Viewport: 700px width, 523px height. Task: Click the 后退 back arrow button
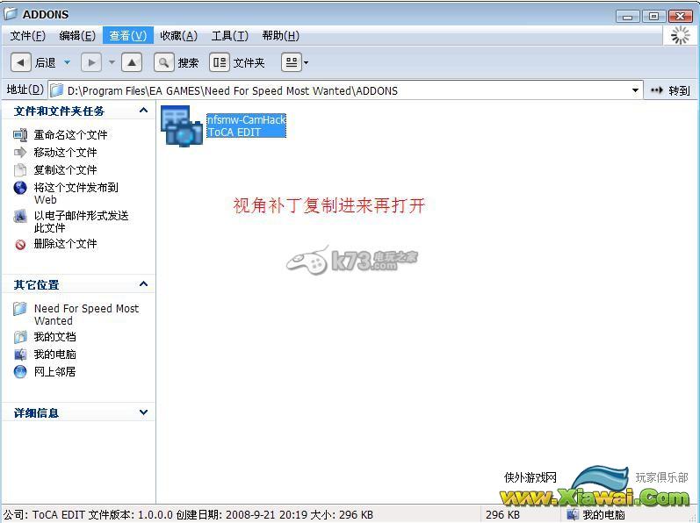pyautogui.click(x=21, y=63)
